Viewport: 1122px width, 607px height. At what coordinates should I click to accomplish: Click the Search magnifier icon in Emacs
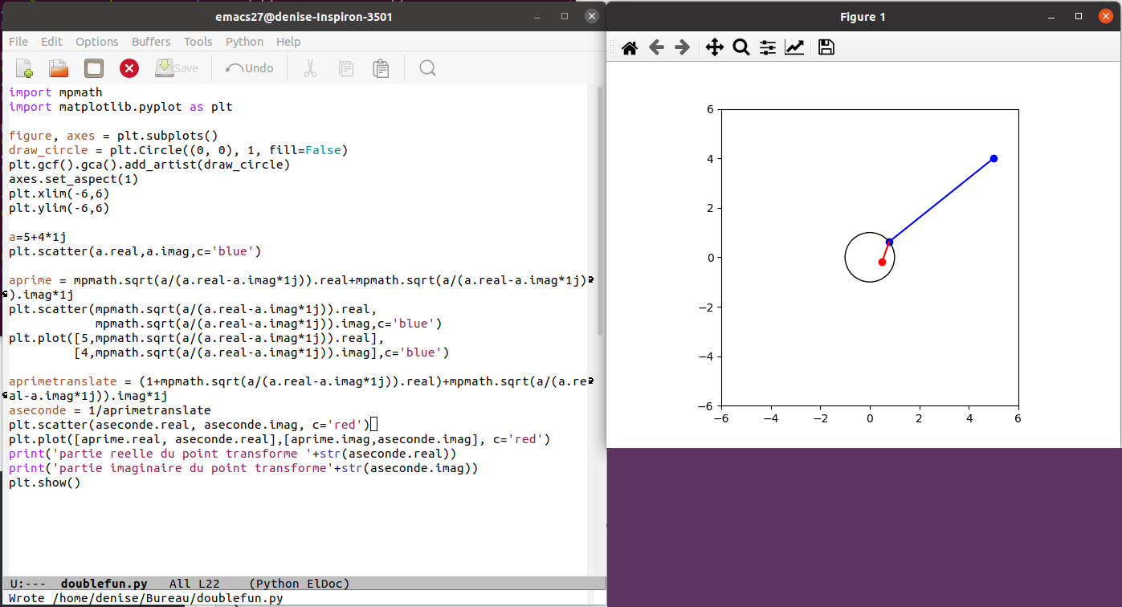(427, 68)
